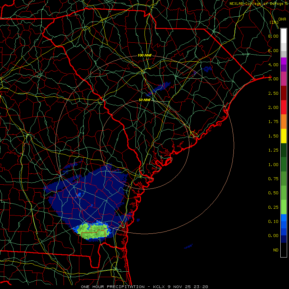This screenshot has height=289, width=289.
Task: Click the 1.75 legend value
Action: (273, 122)
